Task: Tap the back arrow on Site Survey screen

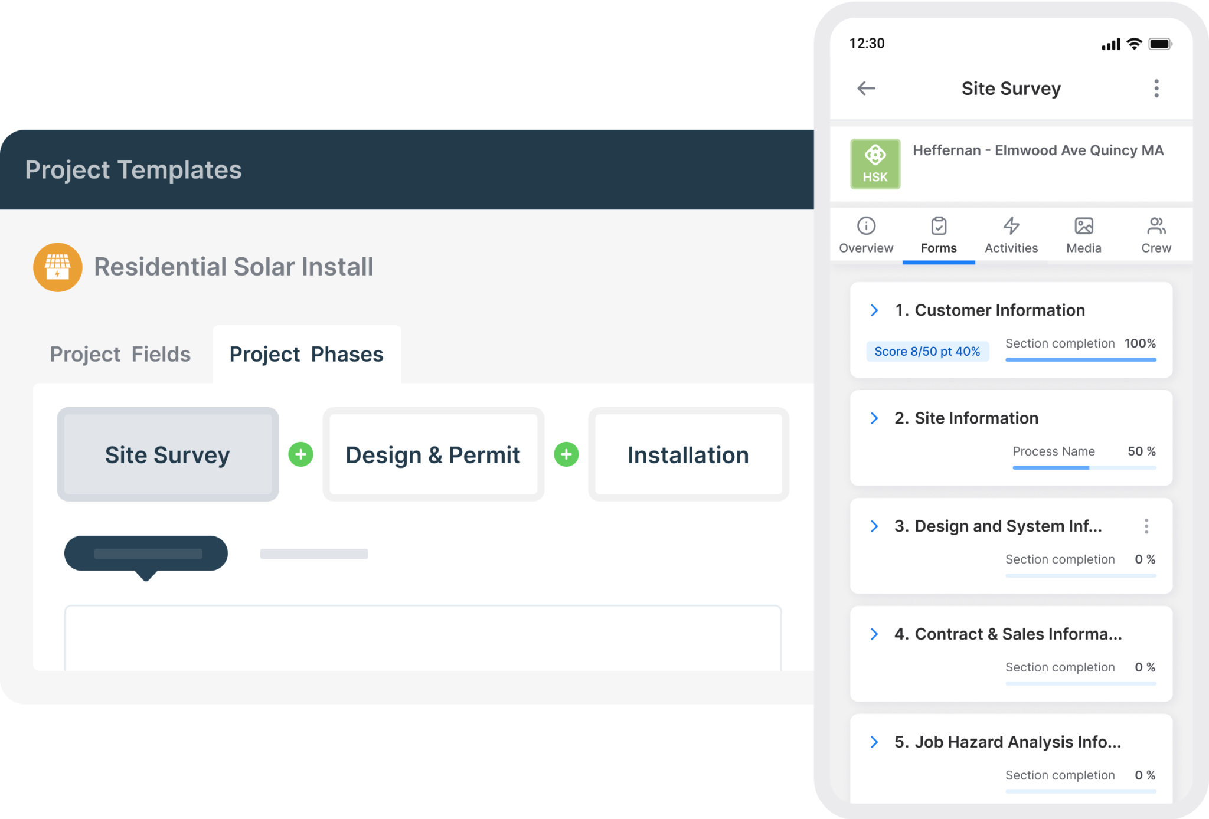Action: (867, 88)
